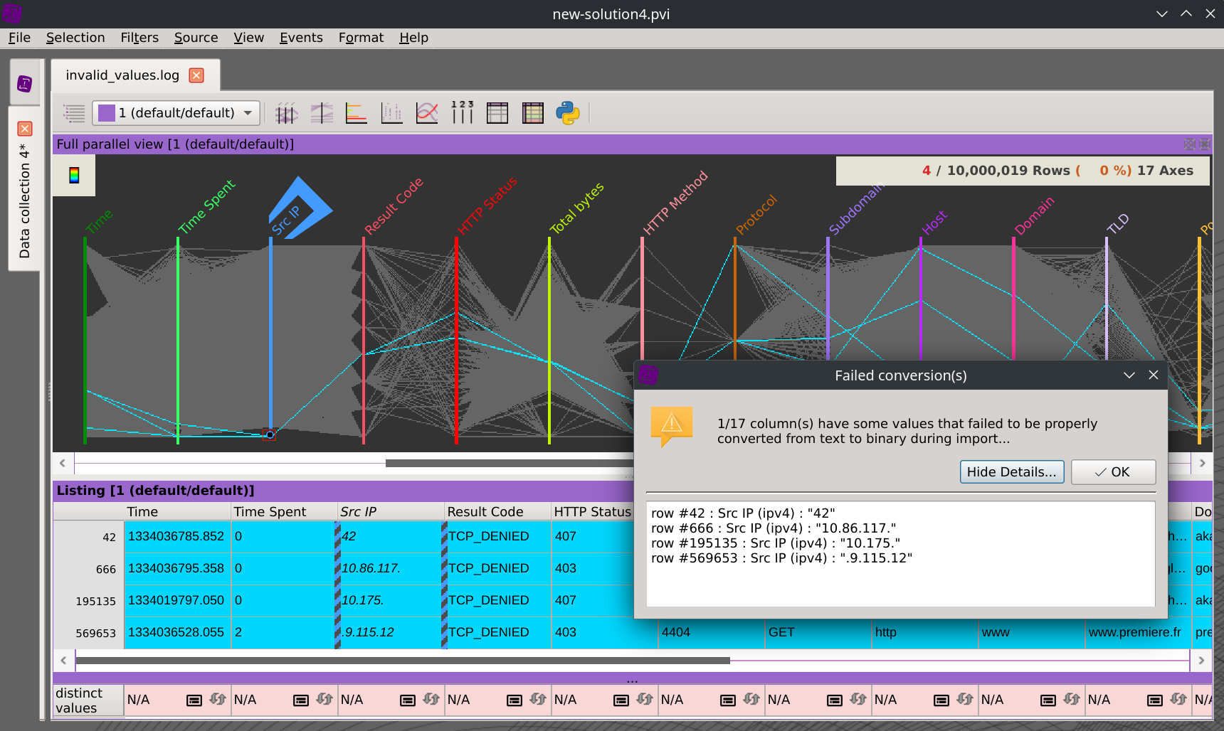Click OK in the Failed conversion dialog

[1113, 472]
